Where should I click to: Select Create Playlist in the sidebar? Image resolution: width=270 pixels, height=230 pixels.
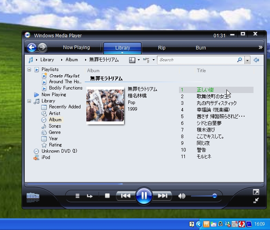[64, 76]
